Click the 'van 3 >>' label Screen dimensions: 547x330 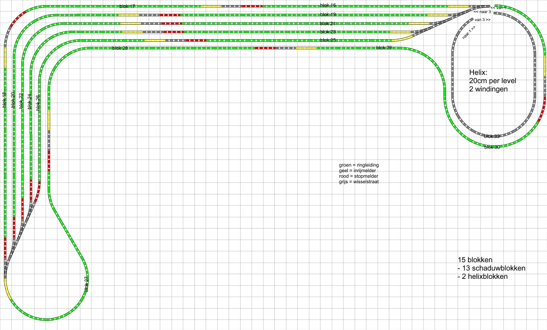[482, 20]
